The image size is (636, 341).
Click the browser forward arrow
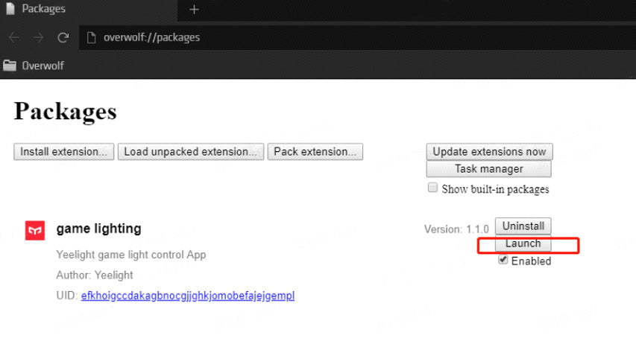coord(37,37)
